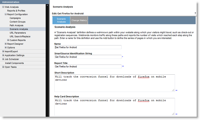Switch to the Change History tab

click(x=79, y=20)
